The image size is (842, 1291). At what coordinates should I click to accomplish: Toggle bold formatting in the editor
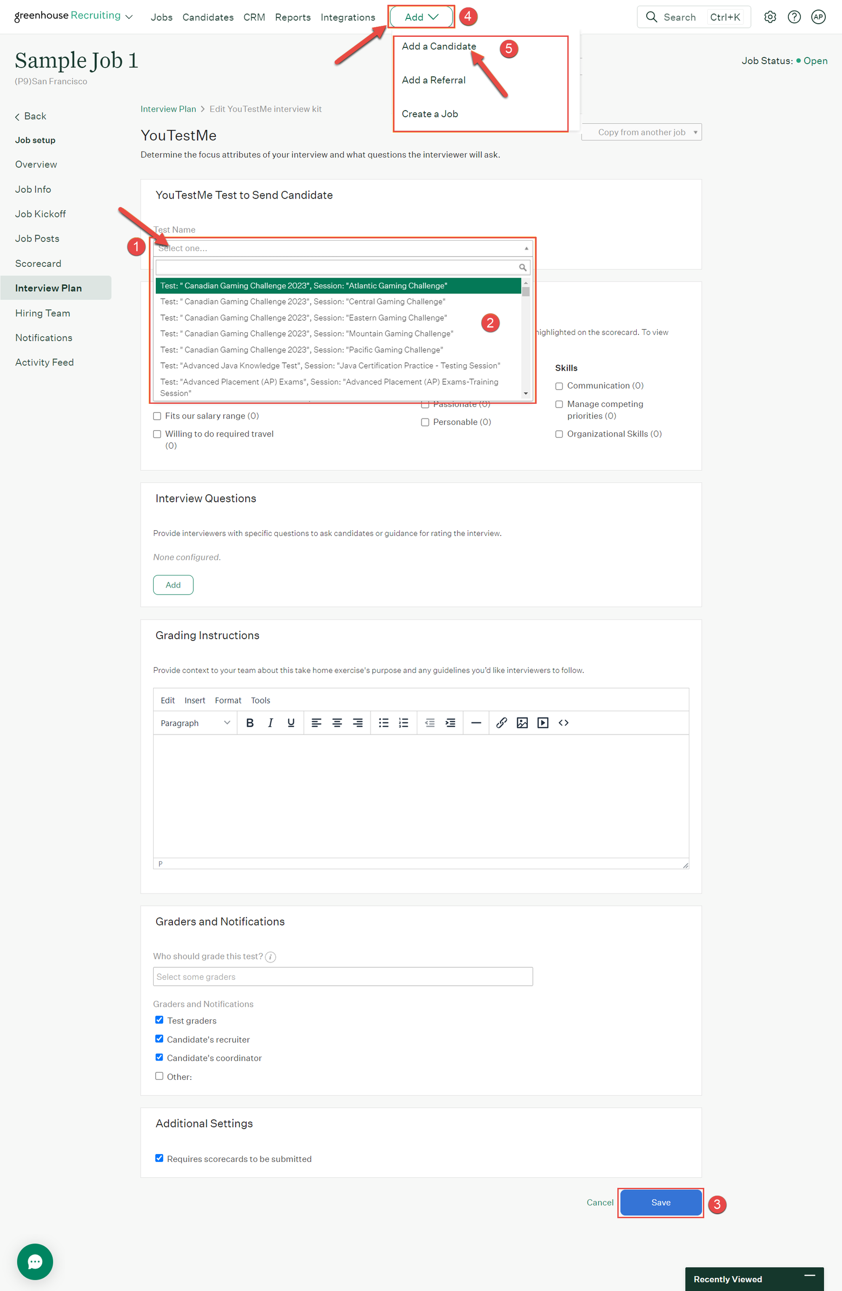tap(250, 722)
